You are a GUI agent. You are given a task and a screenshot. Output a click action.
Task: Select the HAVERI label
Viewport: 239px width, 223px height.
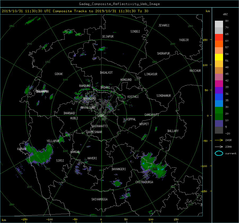(x=92, y=158)
